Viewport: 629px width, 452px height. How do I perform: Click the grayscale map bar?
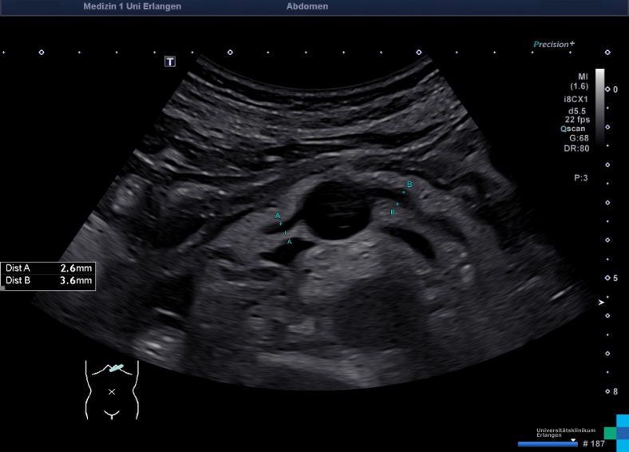point(599,104)
